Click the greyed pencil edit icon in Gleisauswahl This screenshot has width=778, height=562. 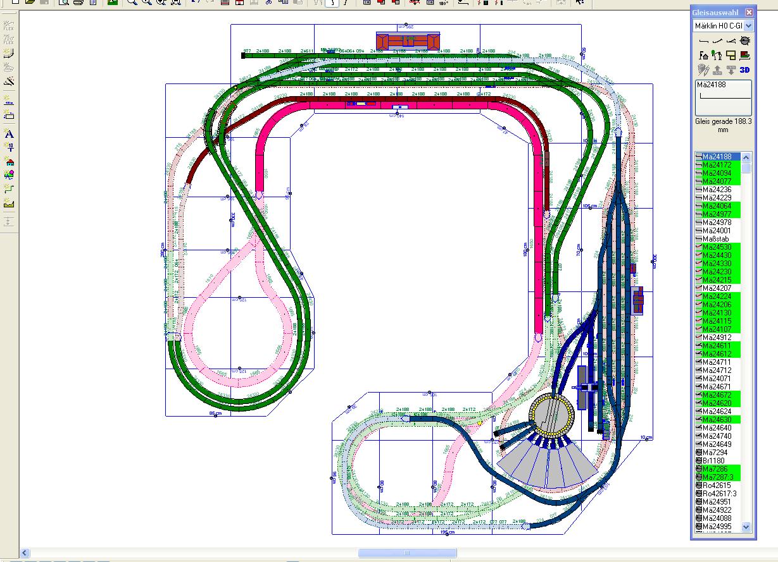703,70
